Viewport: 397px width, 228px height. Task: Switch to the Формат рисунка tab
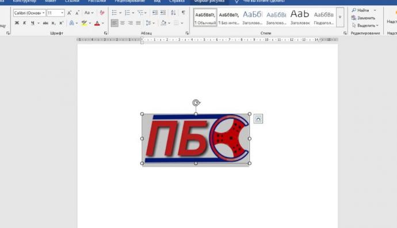click(209, 1)
